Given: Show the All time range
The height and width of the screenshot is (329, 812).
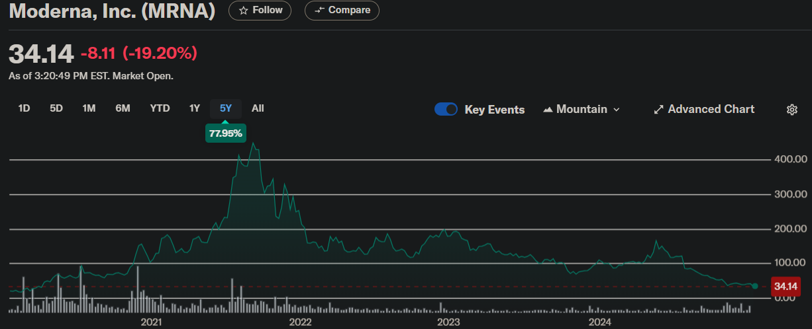Looking at the screenshot, I should click(258, 108).
